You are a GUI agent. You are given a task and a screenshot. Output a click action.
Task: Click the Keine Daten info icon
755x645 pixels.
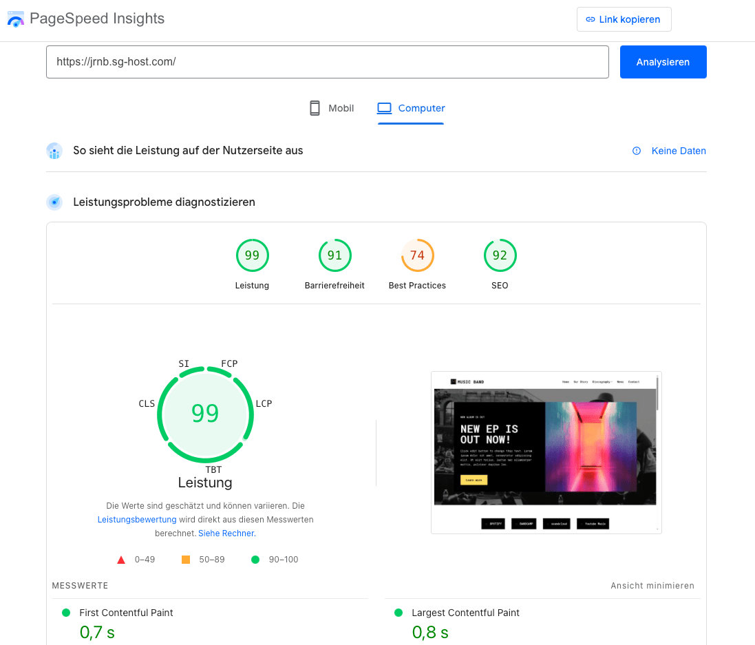coord(637,151)
